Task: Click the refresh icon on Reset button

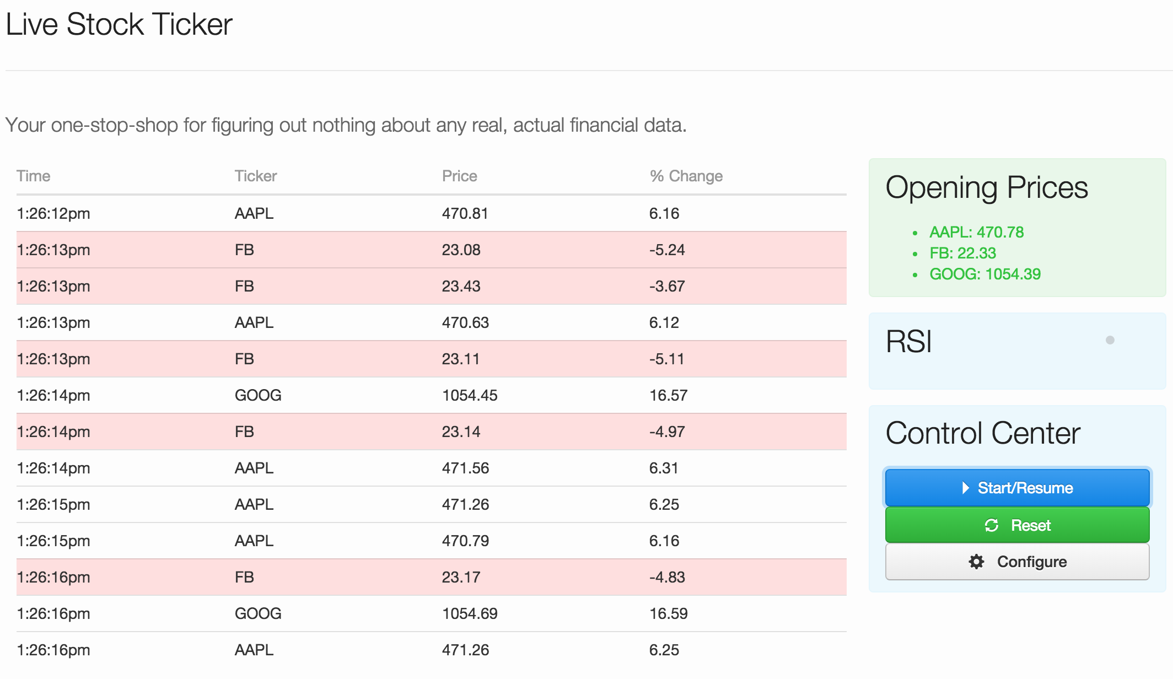Action: [x=991, y=525]
